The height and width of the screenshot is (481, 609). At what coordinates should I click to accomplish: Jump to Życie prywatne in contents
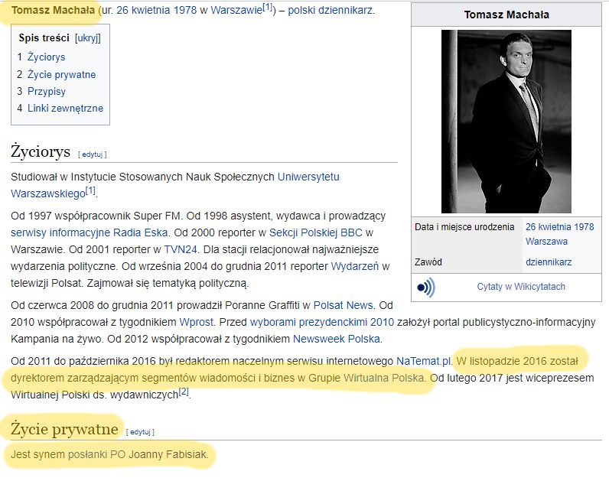pyautogui.click(x=61, y=74)
